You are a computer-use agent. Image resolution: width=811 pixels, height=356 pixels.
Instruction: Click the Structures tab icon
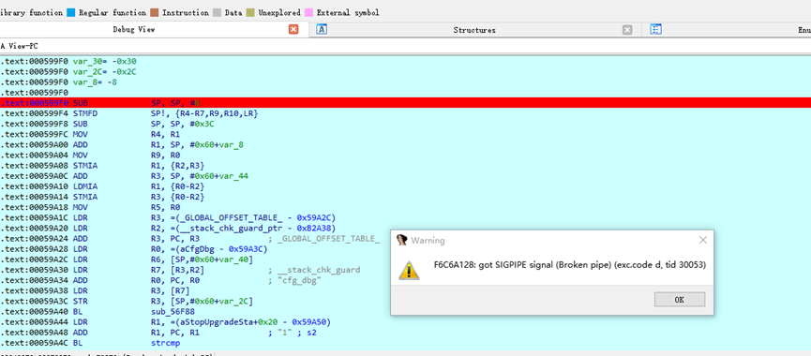click(x=322, y=29)
